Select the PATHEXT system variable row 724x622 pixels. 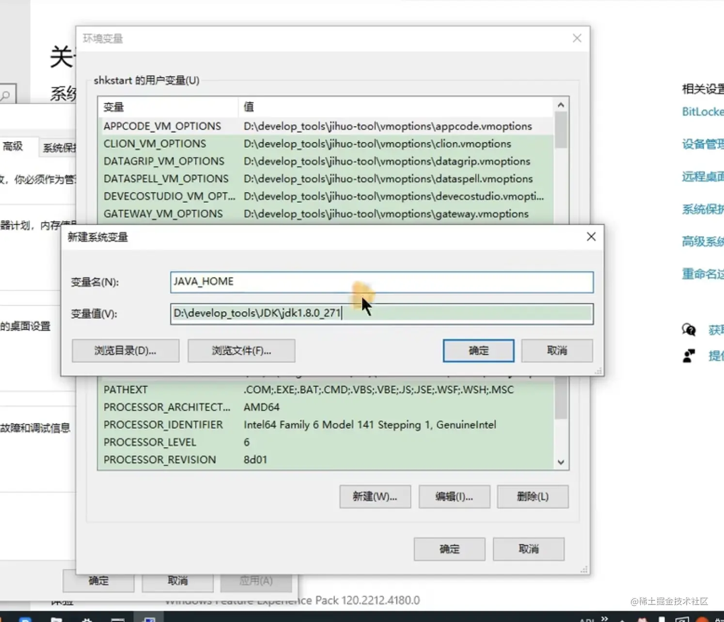pos(325,389)
